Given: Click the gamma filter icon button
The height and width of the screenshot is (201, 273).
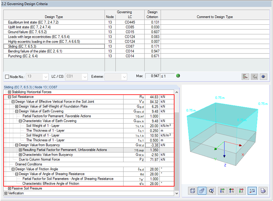Looking at the screenshot, I should [254, 76].
